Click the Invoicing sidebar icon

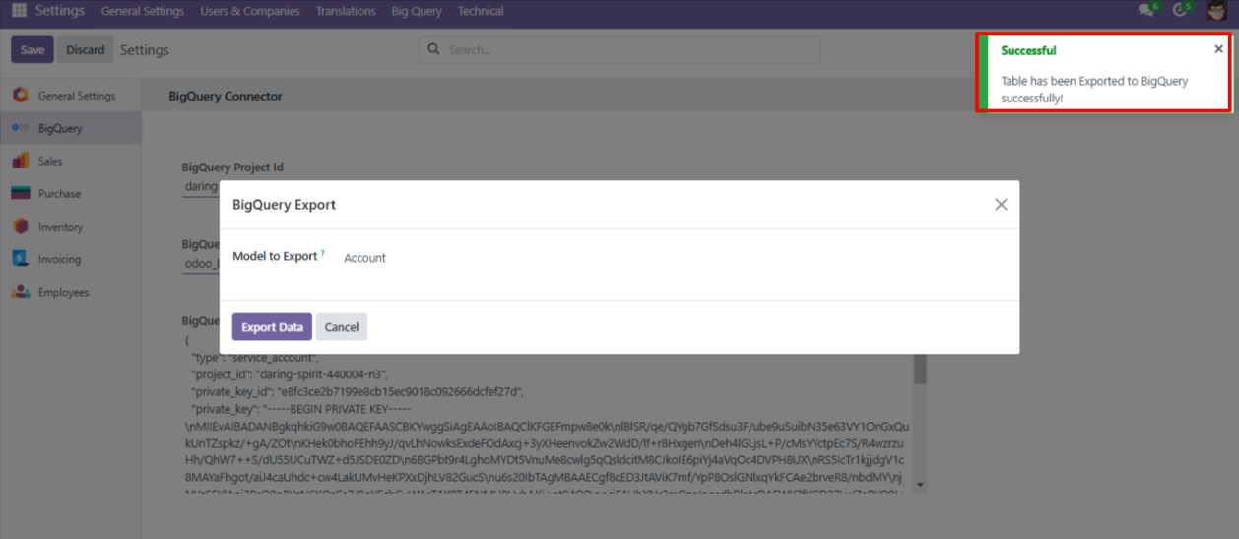click(x=21, y=259)
